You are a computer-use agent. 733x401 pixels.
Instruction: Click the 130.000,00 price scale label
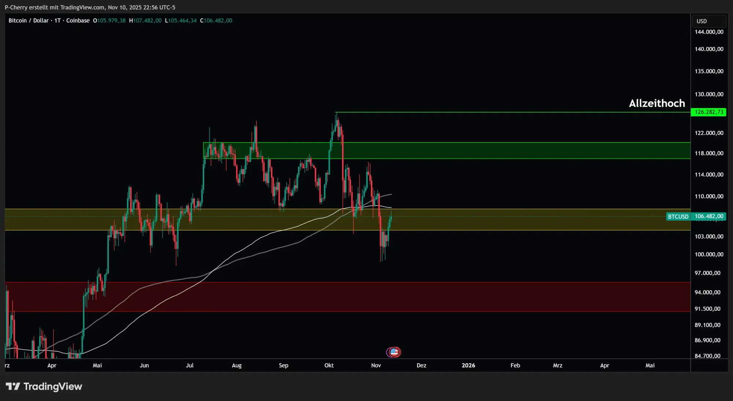coord(709,94)
